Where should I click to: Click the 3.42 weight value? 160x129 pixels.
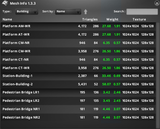click(x=106, y=92)
